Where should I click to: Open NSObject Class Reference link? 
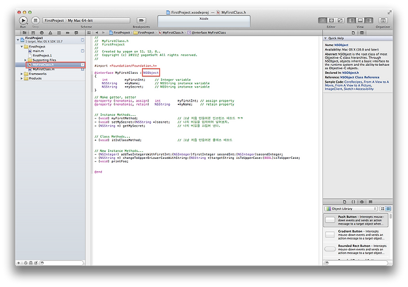(360, 77)
